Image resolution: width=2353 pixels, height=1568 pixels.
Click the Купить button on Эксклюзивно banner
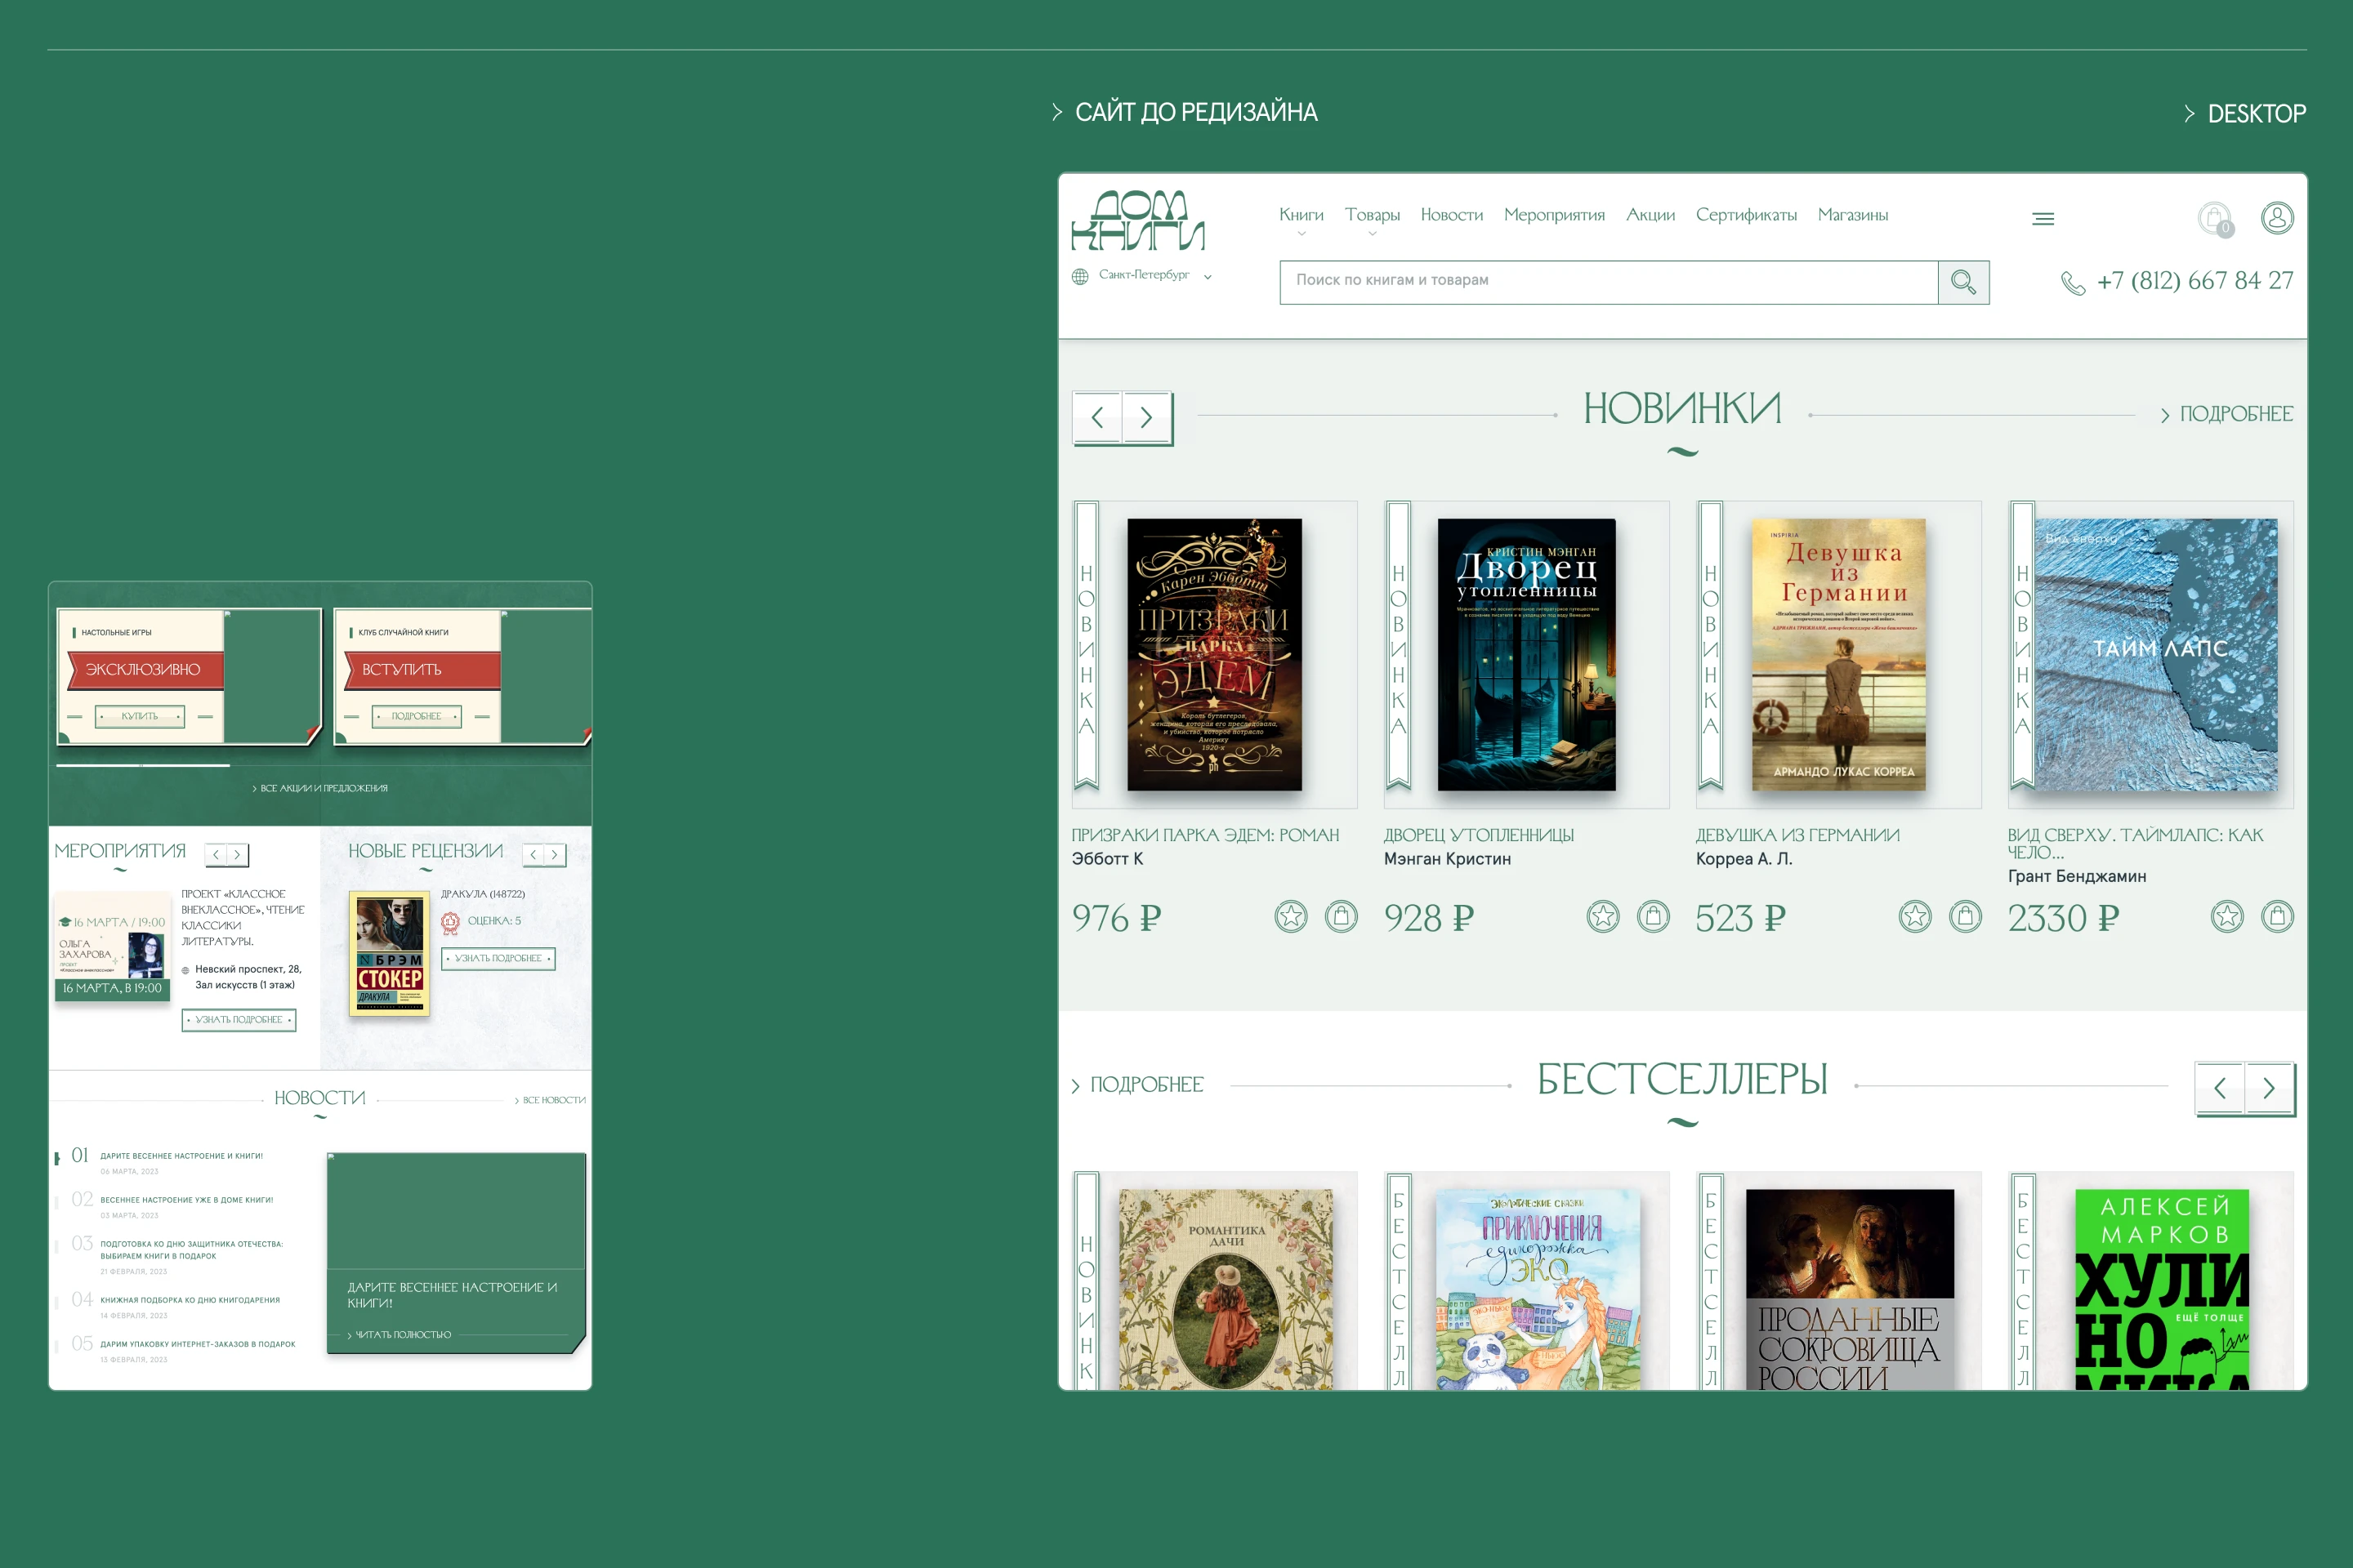(140, 717)
